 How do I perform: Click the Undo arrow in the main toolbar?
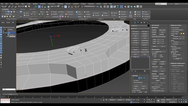point(2,7)
